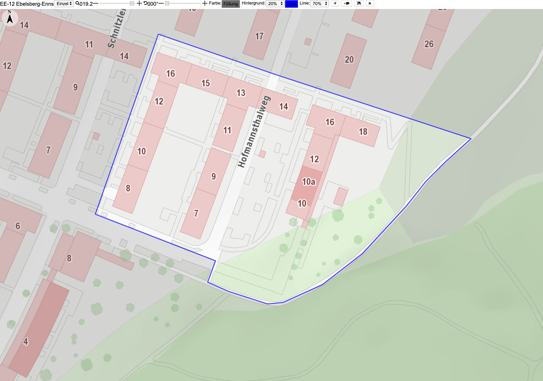Screen dimensions: 543x381
Task: Click the zoom slider handle
Action: click(132, 3)
